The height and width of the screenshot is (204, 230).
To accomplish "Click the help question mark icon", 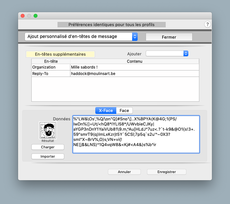I will 207,25.
